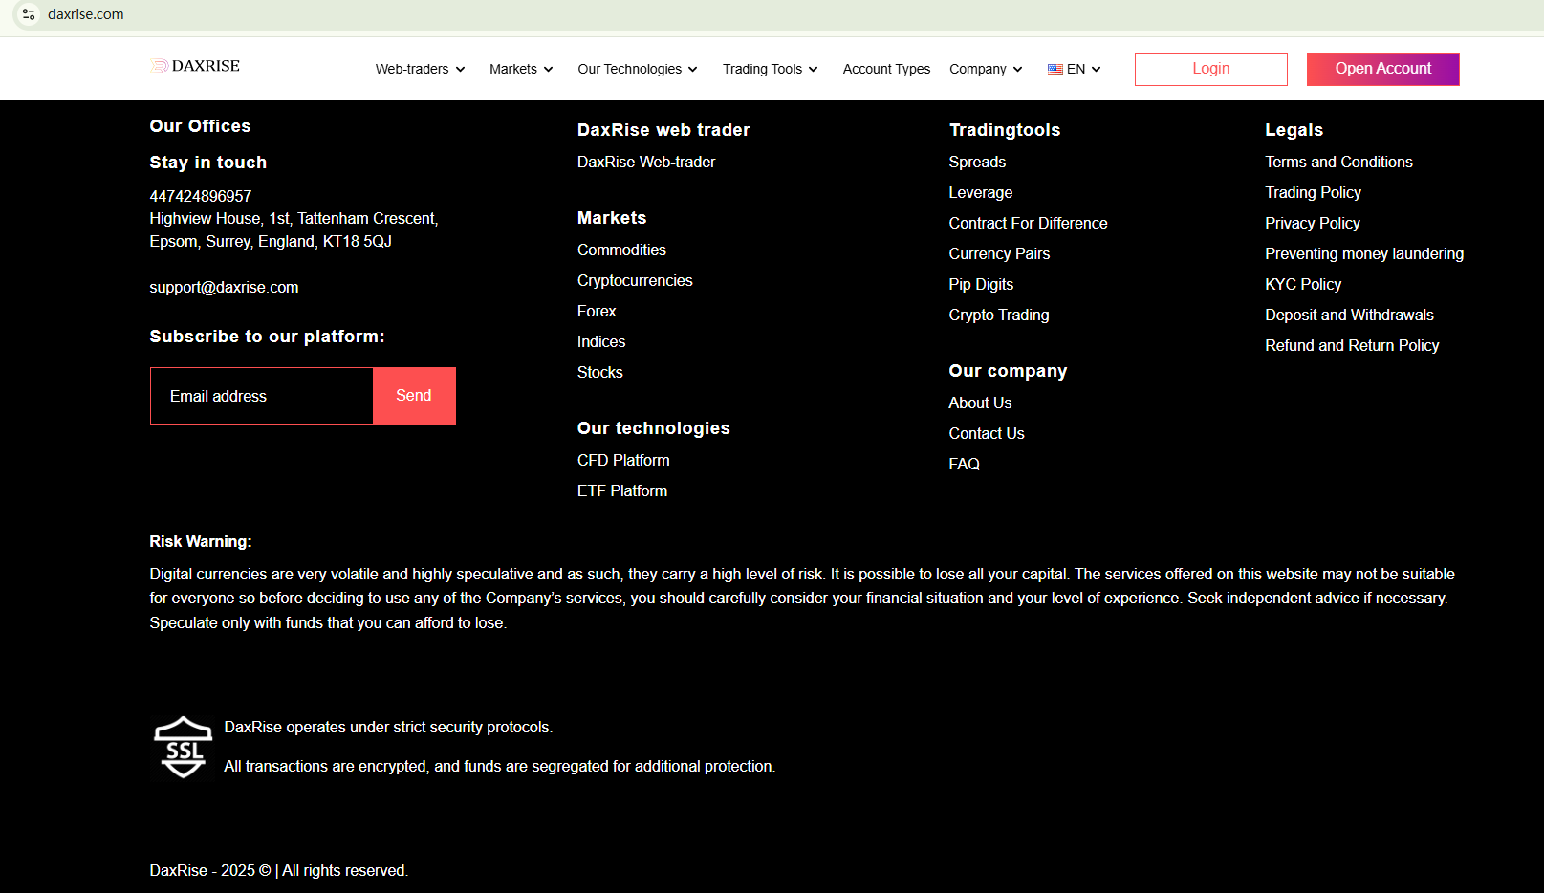The width and height of the screenshot is (1544, 893).
Task: Expand Our Technologies navigation dropdown
Action: pos(638,69)
